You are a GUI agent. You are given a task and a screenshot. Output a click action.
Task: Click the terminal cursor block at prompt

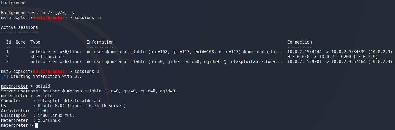[x=36, y=125]
